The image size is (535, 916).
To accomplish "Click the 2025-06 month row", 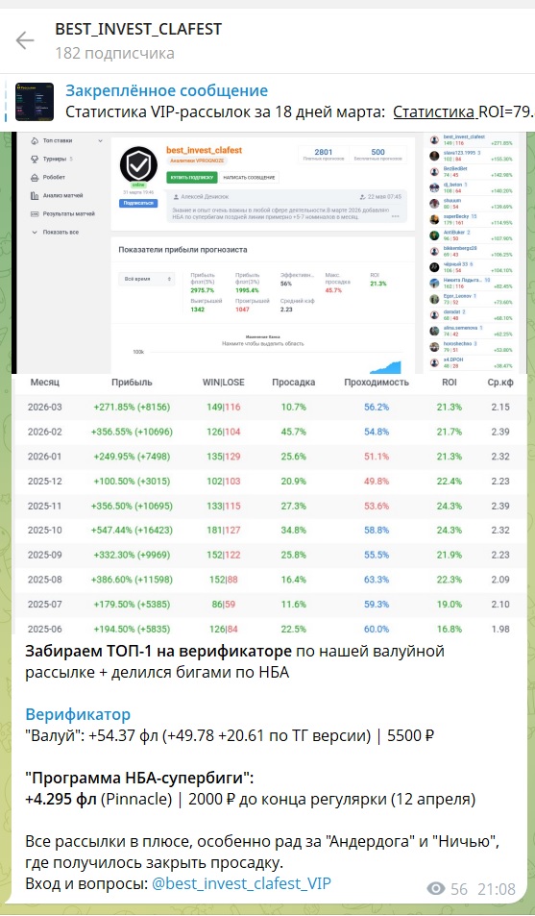I will [x=270, y=629].
